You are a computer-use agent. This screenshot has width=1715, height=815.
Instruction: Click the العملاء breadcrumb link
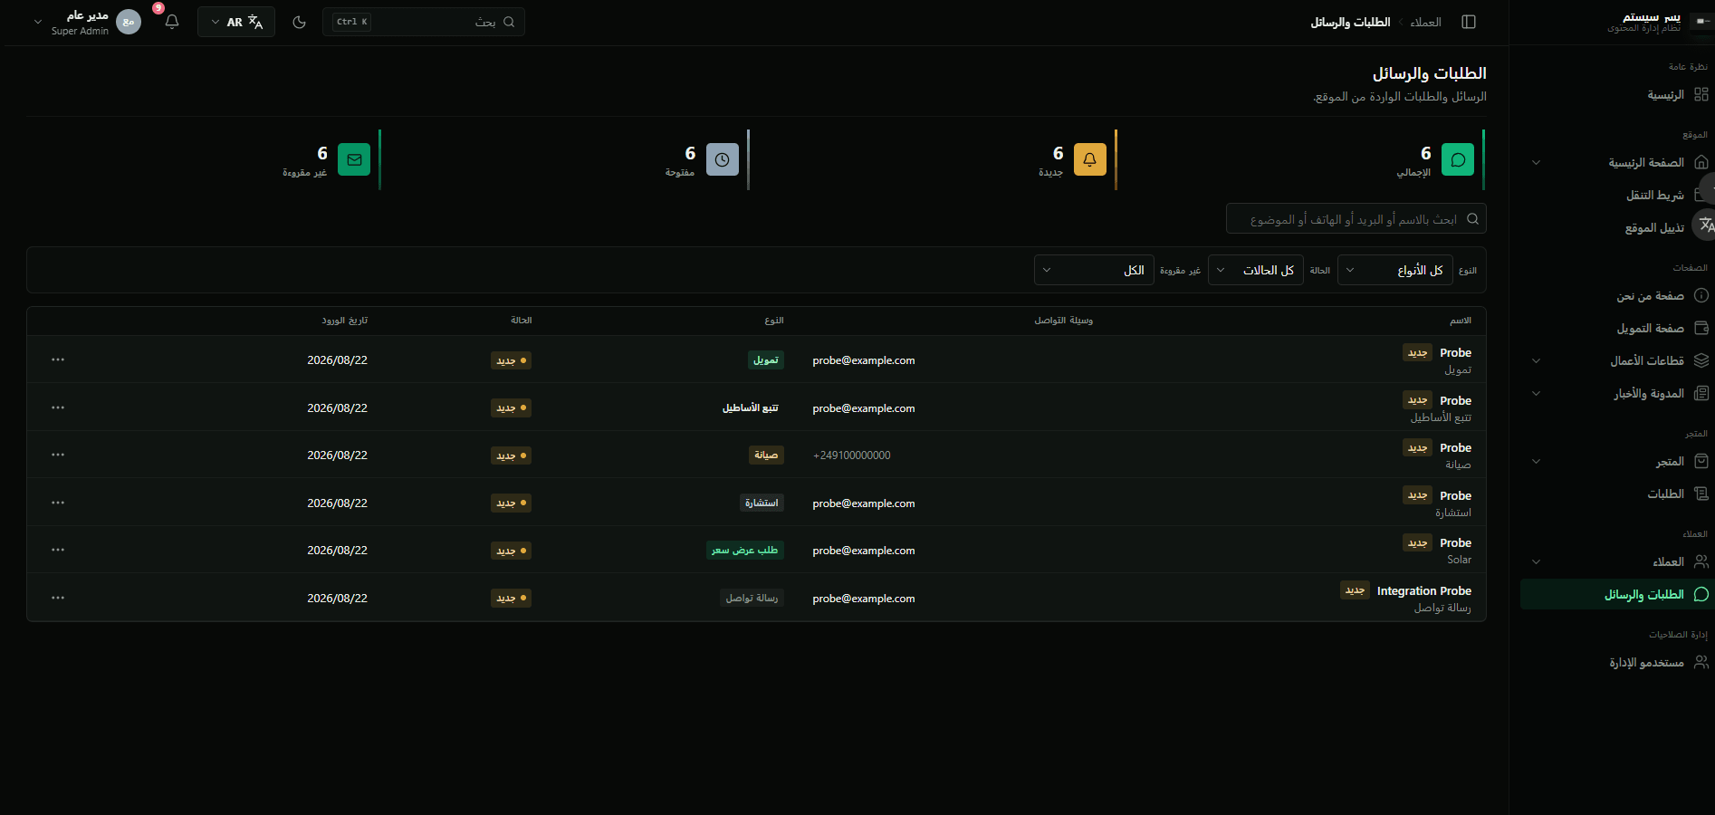[x=1425, y=22]
